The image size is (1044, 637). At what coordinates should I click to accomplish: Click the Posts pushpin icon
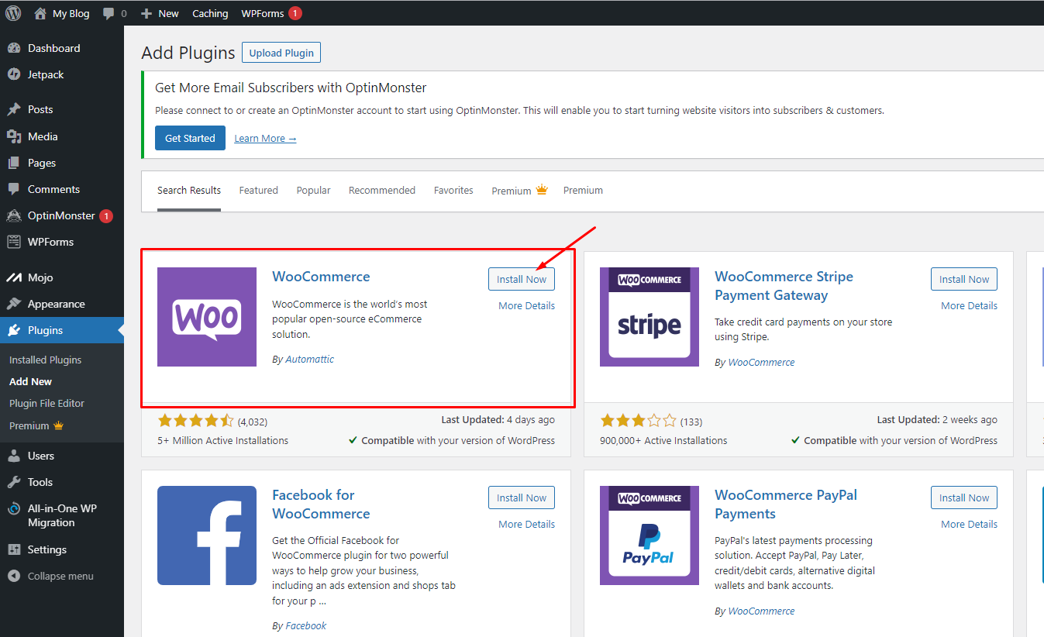pyautogui.click(x=14, y=109)
